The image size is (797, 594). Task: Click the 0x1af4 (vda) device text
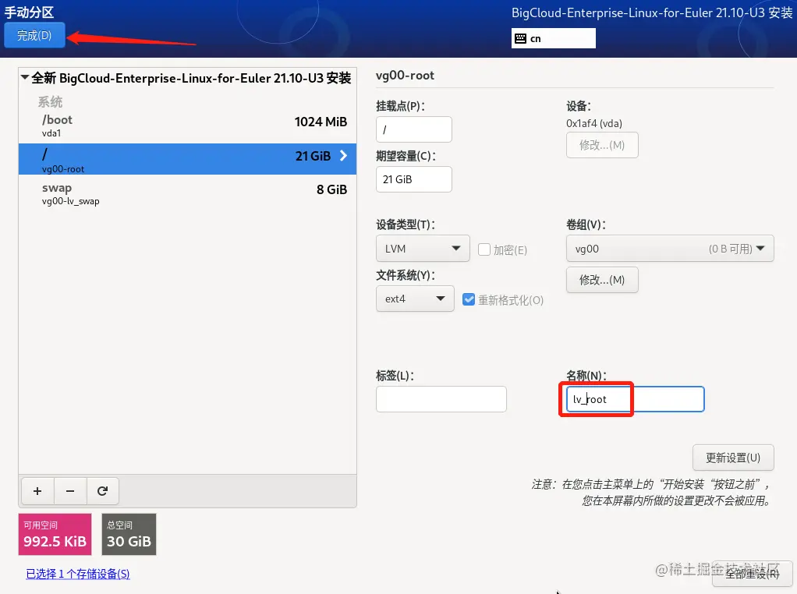tap(594, 123)
